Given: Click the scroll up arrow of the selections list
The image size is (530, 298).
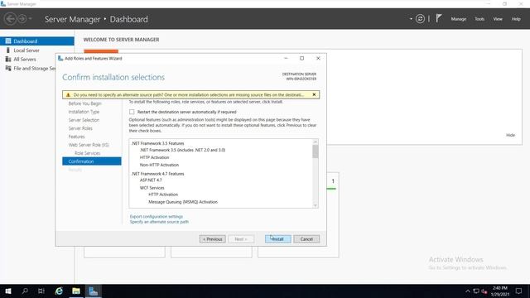Looking at the screenshot, I should pos(316,142).
